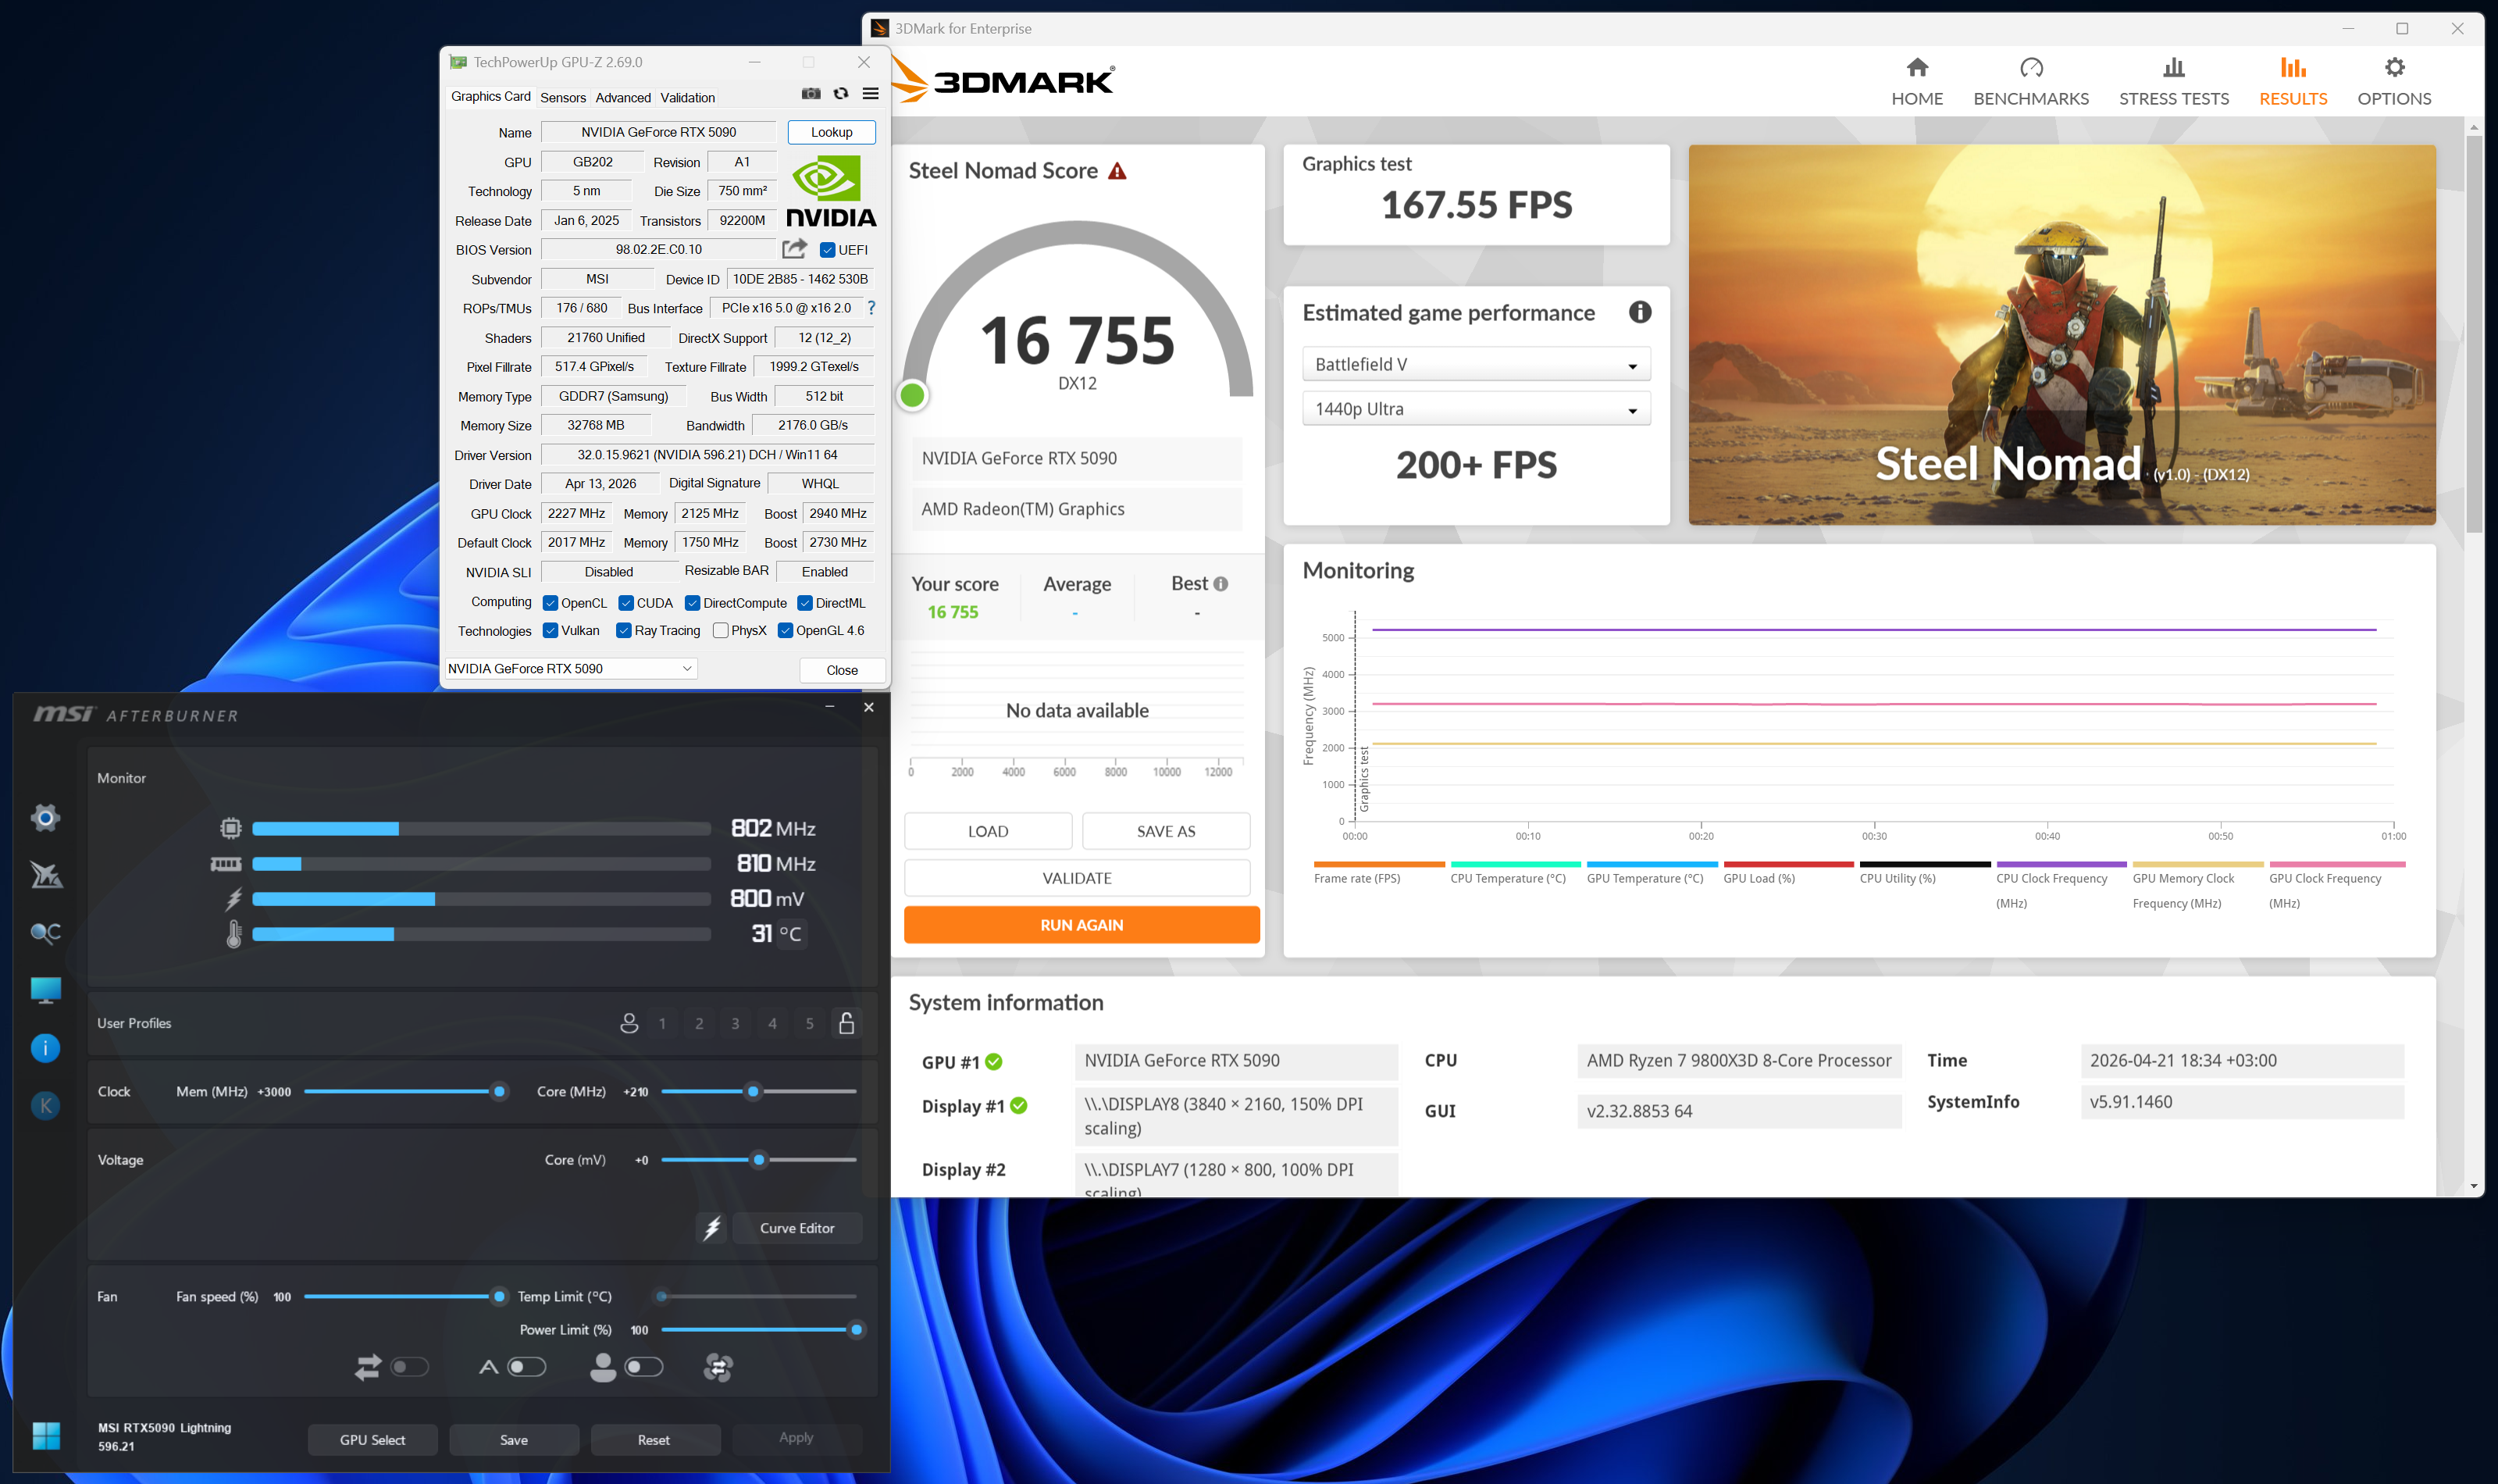Screen dimensions: 2498x1484
Task: Click the GPU-Z screenshot camera icon
Action: pos(811,94)
